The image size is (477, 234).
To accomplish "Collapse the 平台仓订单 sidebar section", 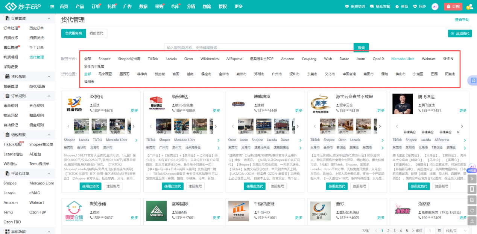I will [x=49, y=174].
